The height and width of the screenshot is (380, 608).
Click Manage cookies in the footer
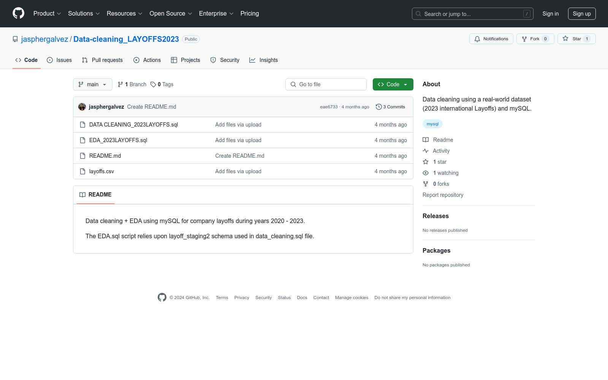click(351, 298)
